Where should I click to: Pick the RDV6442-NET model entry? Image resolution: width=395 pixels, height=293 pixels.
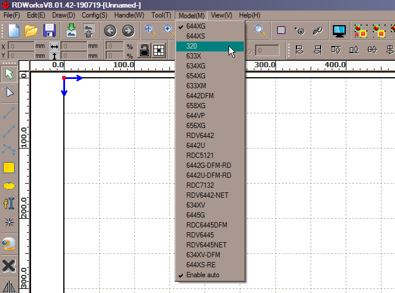click(x=207, y=195)
